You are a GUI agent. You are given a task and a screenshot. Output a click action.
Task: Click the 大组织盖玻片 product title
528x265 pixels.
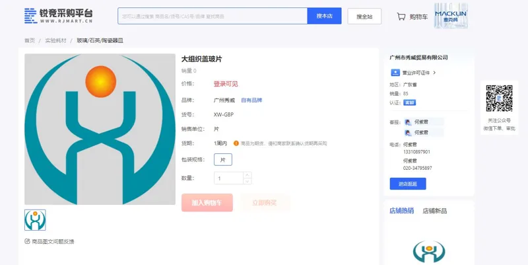pyautogui.click(x=202, y=59)
